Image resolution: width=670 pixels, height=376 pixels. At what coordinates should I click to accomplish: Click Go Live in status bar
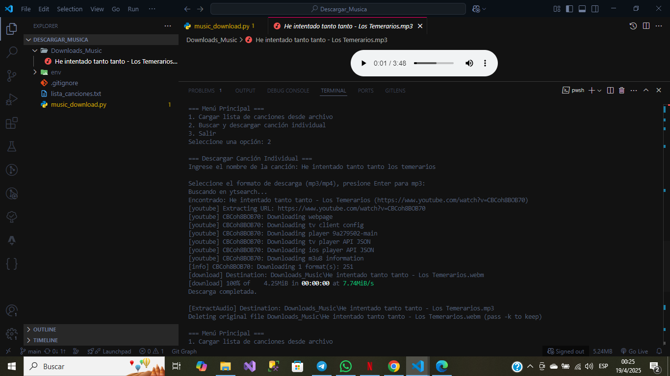click(634, 352)
